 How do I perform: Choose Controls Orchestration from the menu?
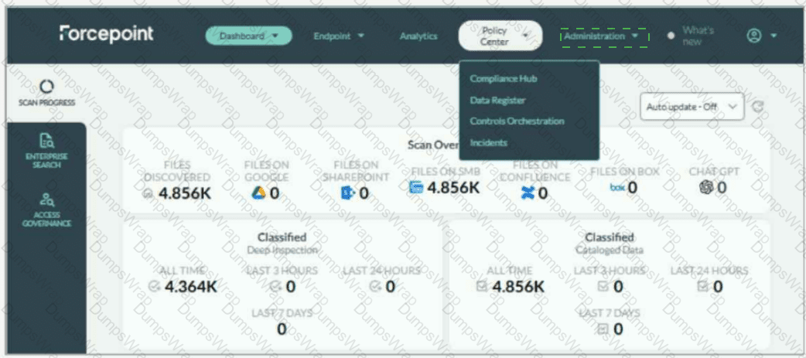coord(517,121)
